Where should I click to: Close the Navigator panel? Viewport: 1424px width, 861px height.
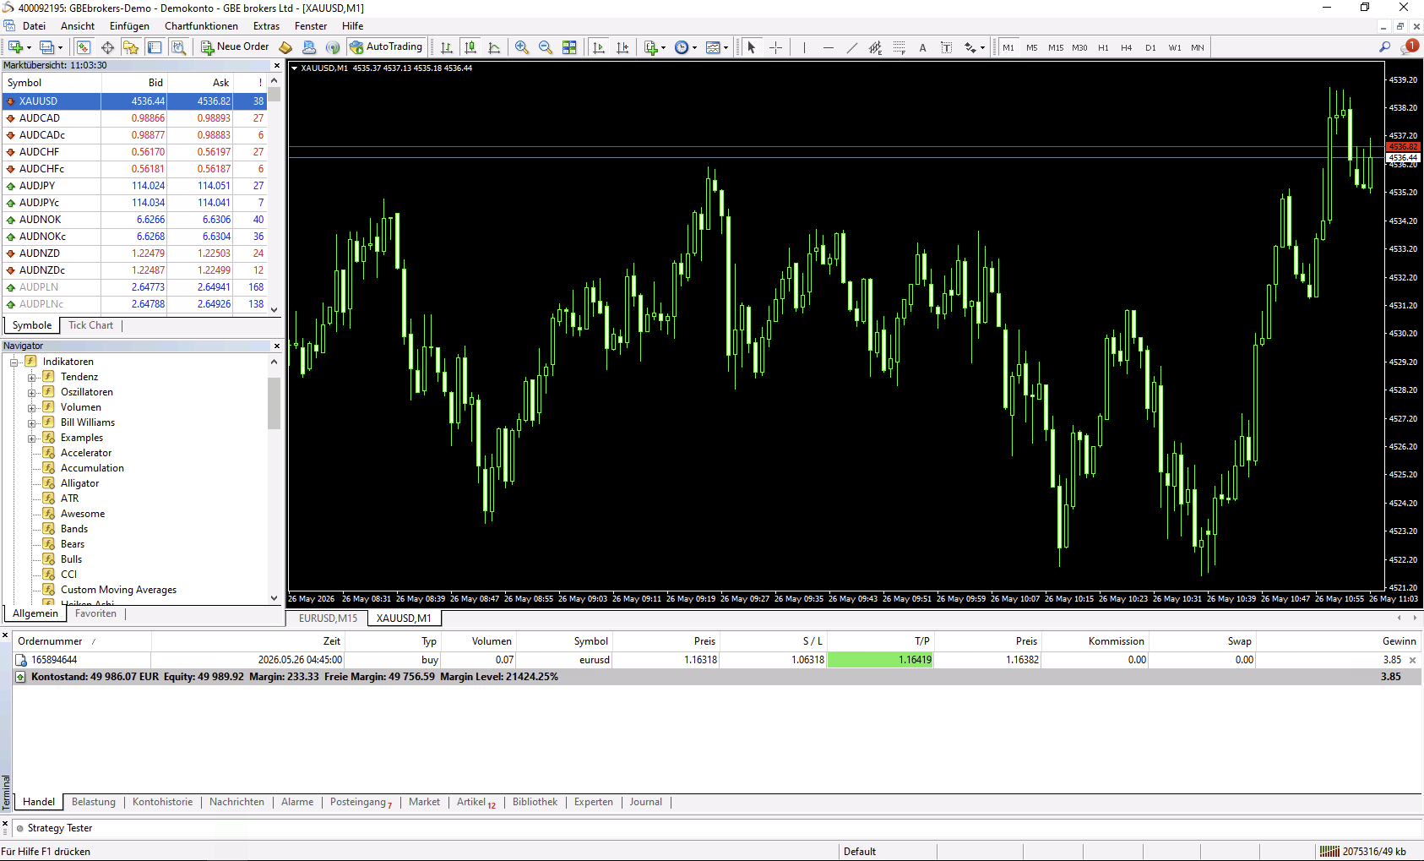tap(276, 346)
